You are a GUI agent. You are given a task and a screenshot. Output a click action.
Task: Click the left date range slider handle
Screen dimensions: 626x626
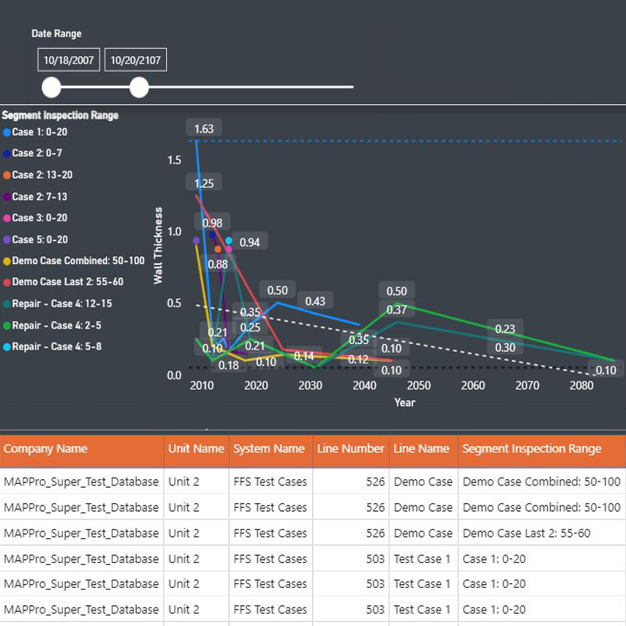pyautogui.click(x=51, y=88)
